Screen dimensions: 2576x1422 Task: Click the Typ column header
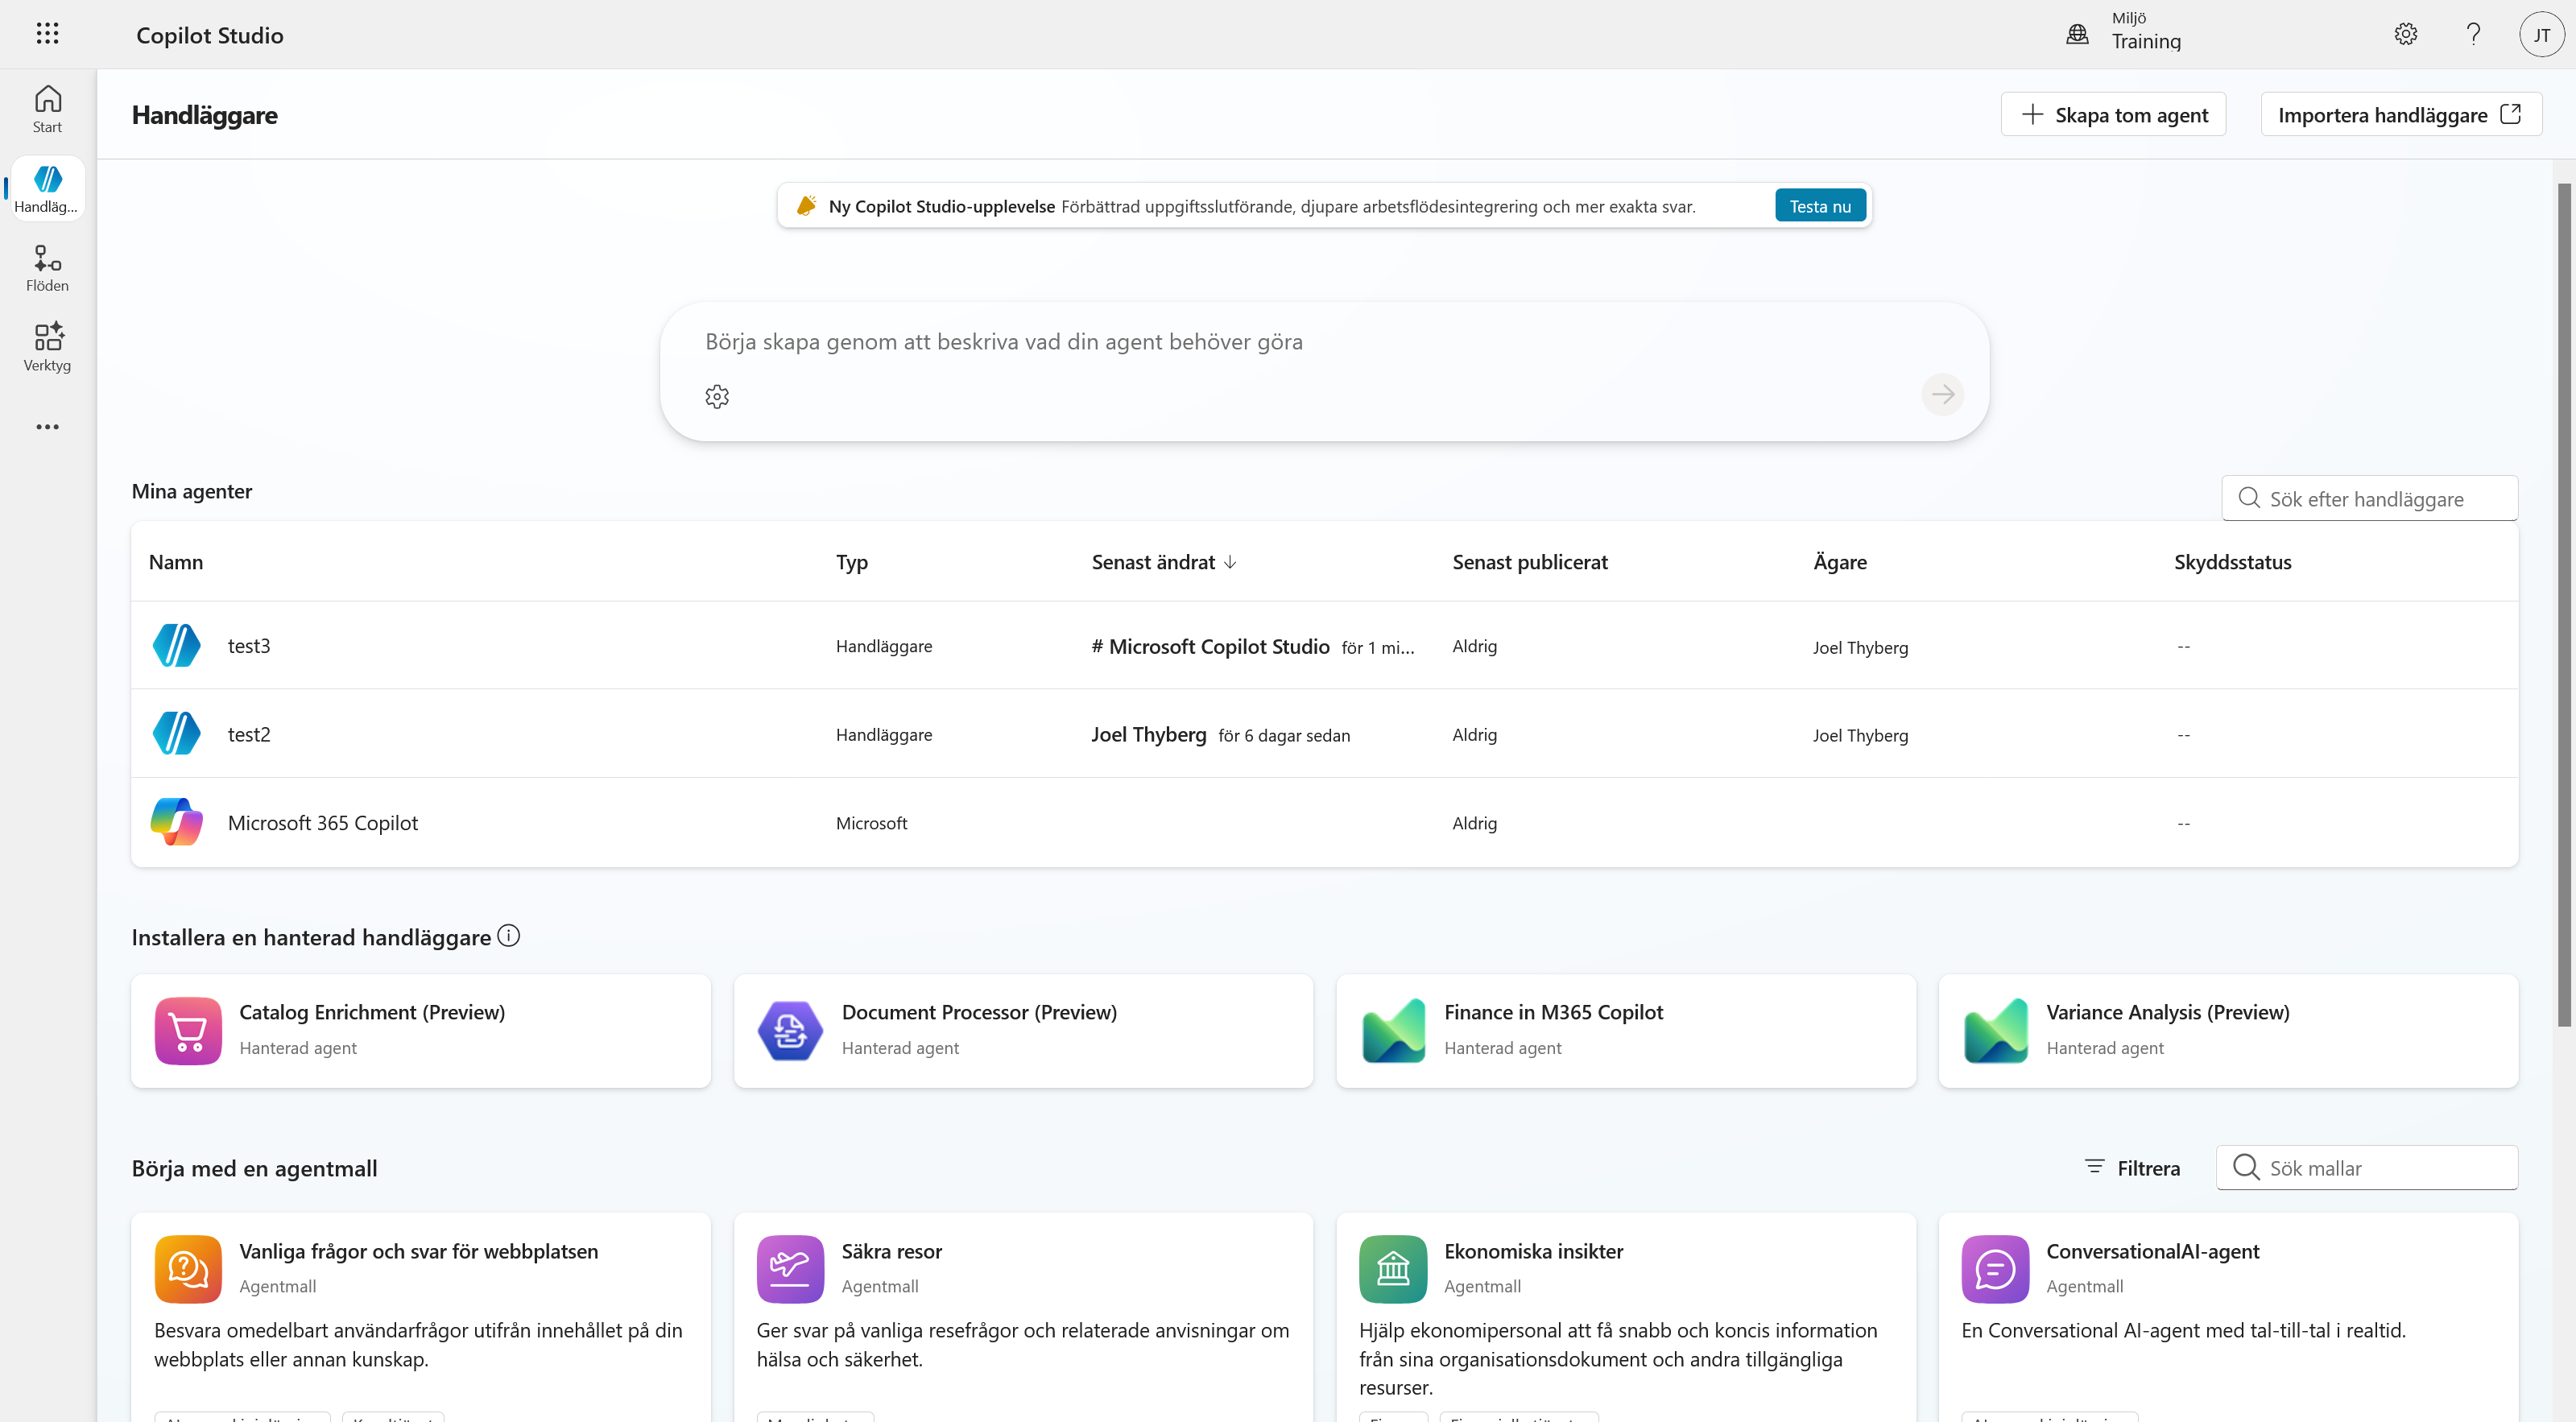pyautogui.click(x=852, y=562)
